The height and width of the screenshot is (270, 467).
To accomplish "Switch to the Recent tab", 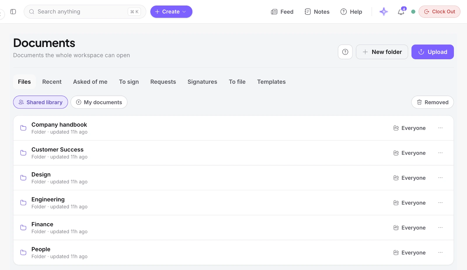I will [52, 82].
